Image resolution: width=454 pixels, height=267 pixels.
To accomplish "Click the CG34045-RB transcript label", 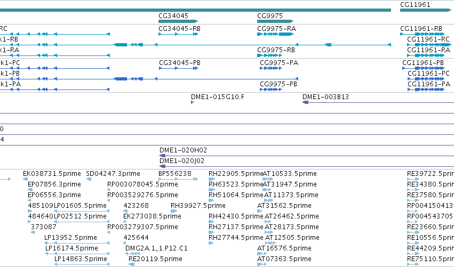I will (x=179, y=29).
